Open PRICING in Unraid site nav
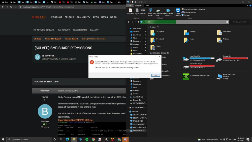Image resolution: width=252 pixels, height=142 pixels. 69,17
